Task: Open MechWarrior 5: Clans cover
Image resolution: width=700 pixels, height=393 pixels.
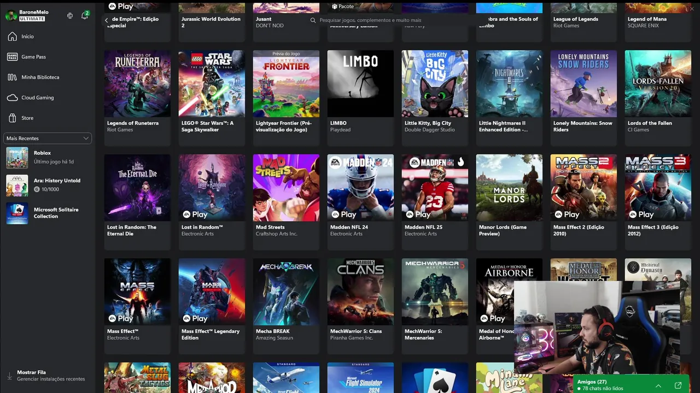Action: point(360,292)
